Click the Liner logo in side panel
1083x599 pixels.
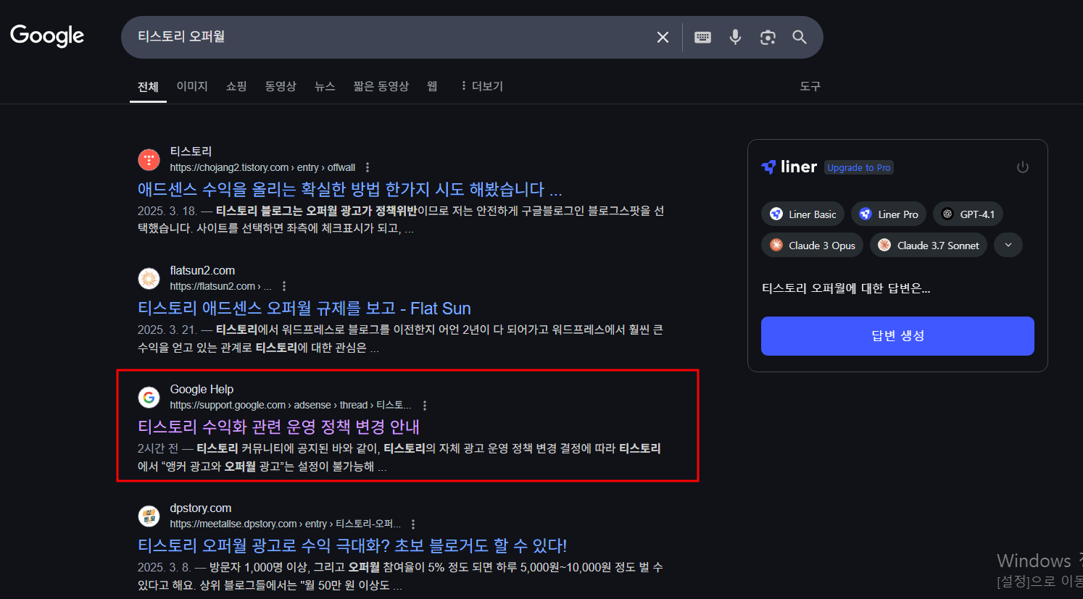(789, 167)
